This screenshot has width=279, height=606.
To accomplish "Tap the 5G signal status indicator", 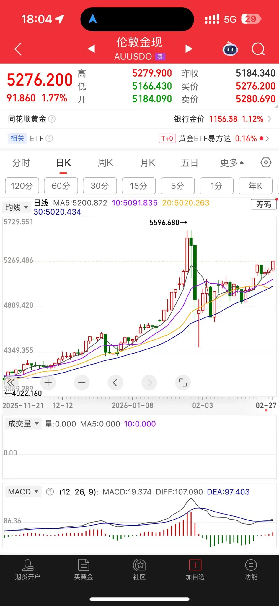I will click(230, 19).
